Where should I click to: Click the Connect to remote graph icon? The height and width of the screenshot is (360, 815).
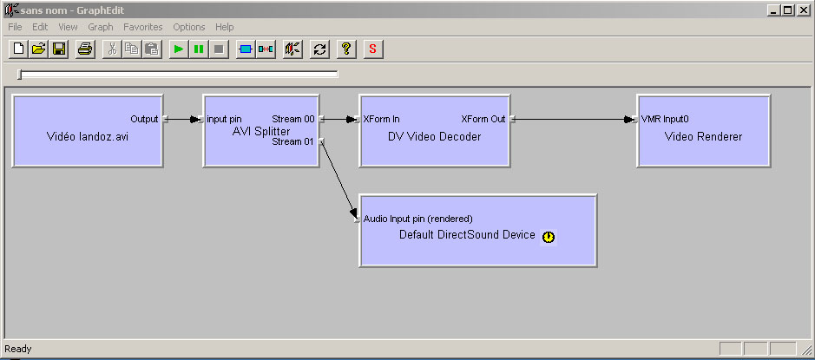click(293, 49)
